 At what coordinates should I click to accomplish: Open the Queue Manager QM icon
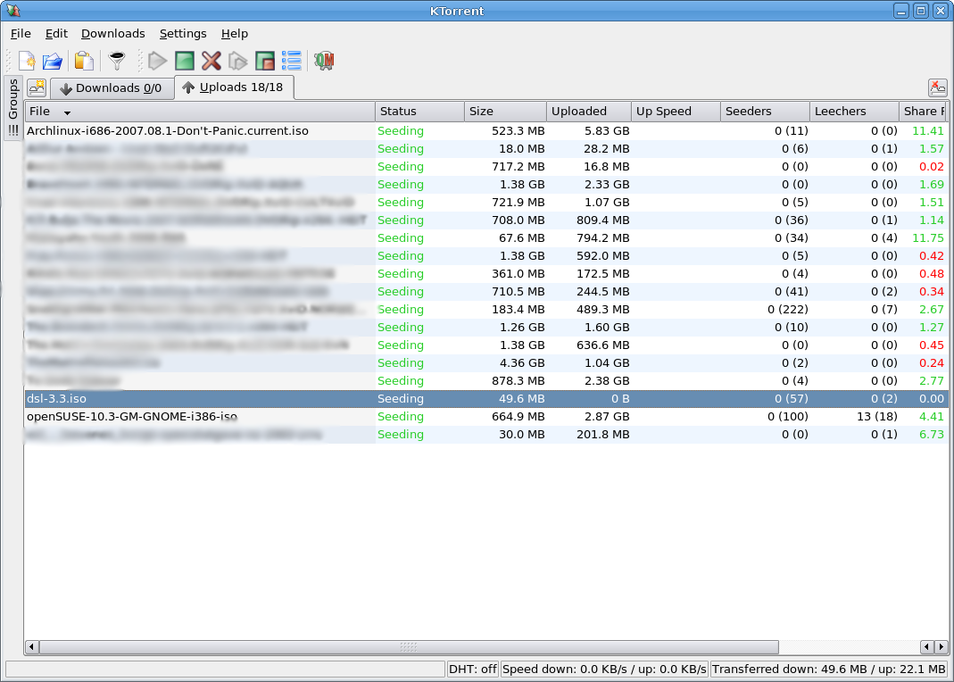click(324, 61)
